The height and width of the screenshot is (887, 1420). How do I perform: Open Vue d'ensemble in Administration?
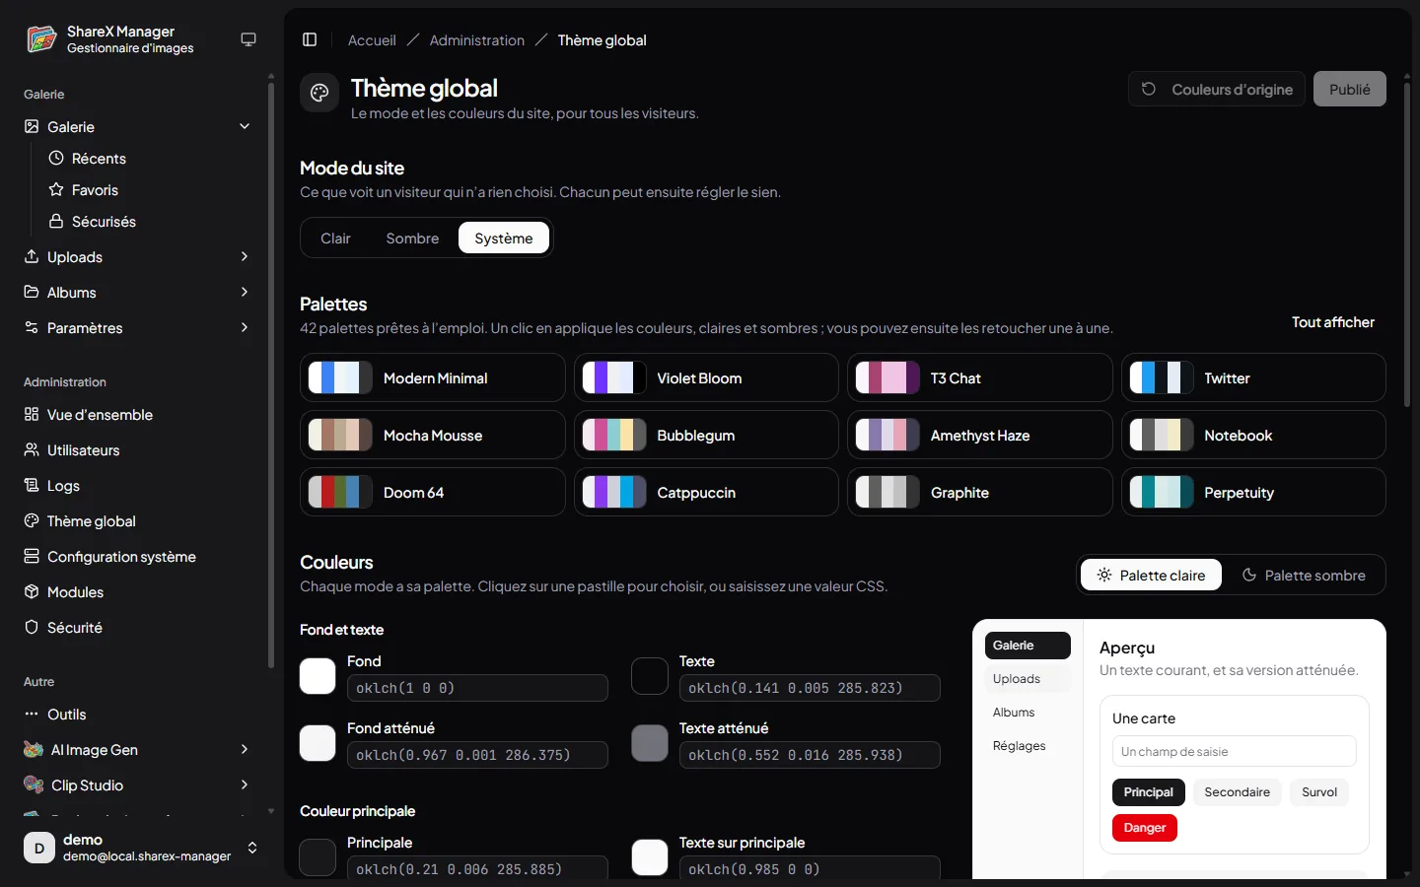138,415
